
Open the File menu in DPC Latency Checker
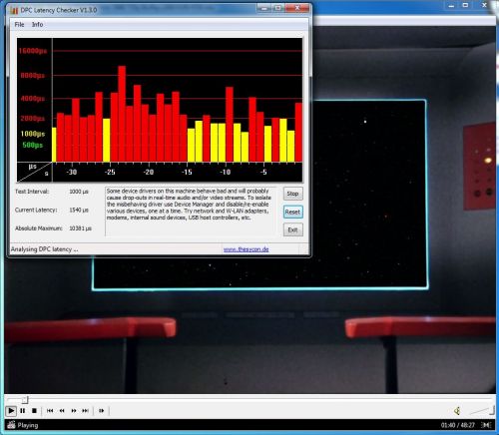[19, 24]
